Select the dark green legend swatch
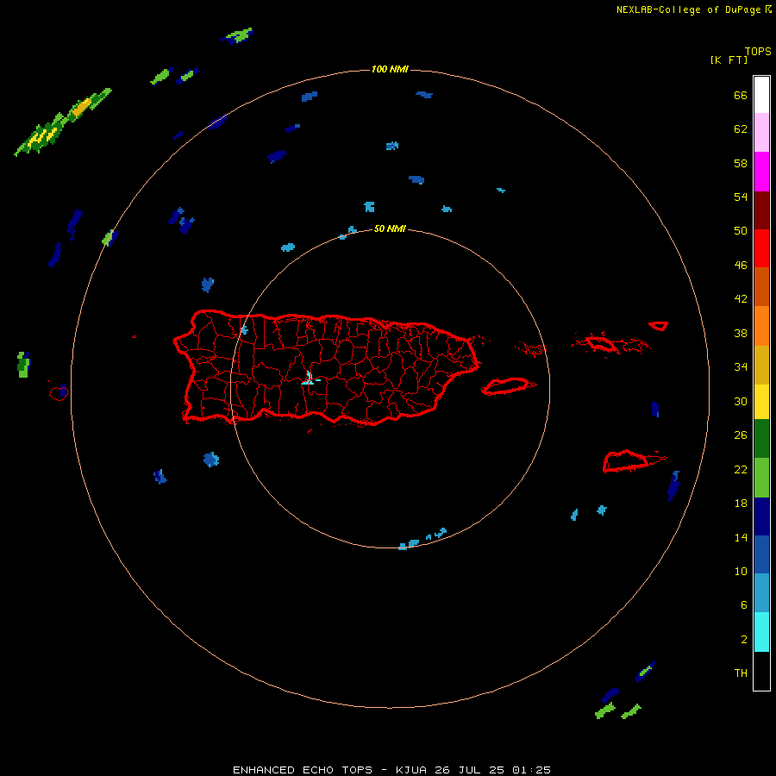 (x=761, y=439)
